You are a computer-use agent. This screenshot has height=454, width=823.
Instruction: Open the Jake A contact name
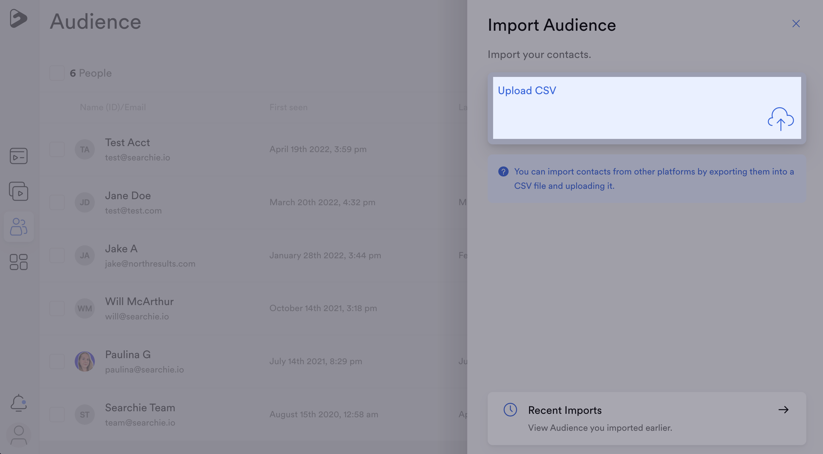tap(121, 249)
